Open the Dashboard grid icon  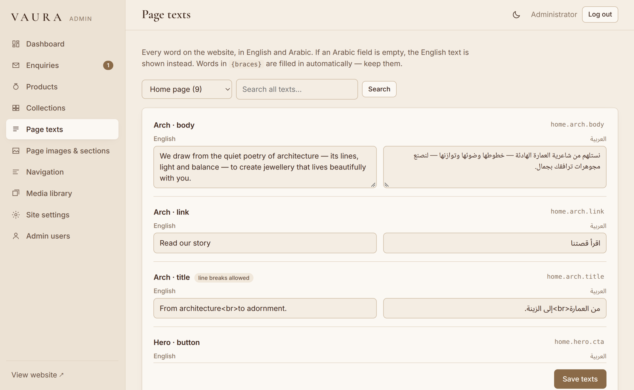pyautogui.click(x=16, y=44)
